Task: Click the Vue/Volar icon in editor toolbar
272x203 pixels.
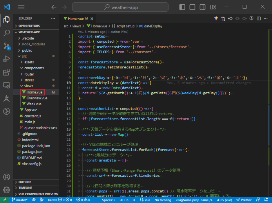Action: pos(216,18)
